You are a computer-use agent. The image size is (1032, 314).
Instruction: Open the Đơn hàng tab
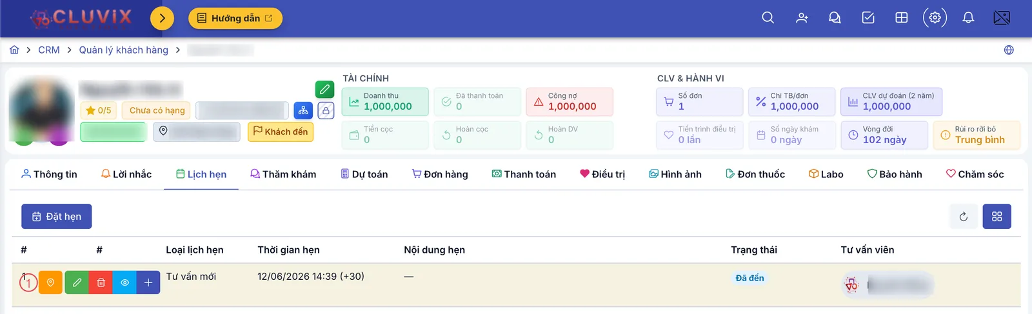click(440, 174)
